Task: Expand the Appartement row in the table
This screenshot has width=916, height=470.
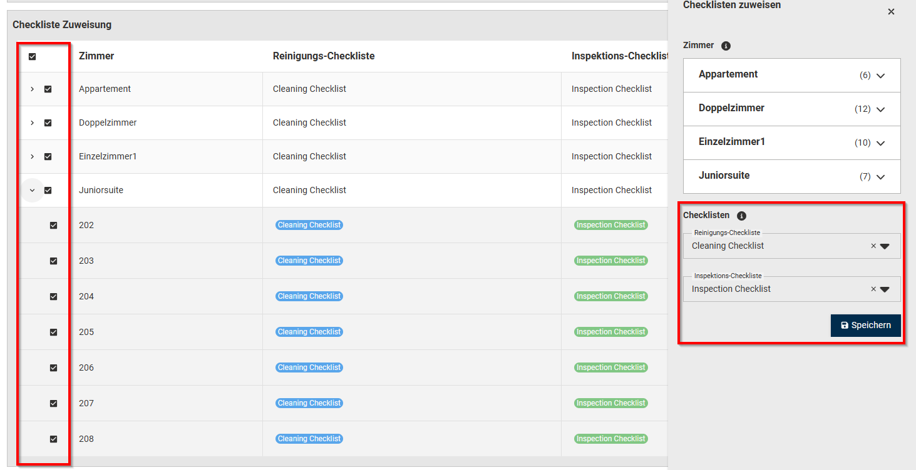Action: [x=33, y=89]
